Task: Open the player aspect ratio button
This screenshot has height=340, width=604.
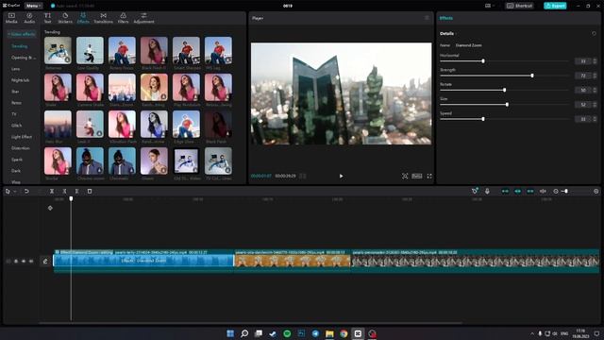Action: point(417,177)
